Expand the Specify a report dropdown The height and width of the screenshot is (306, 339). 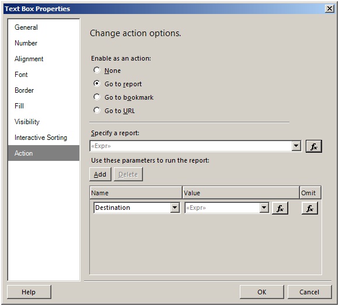click(296, 146)
